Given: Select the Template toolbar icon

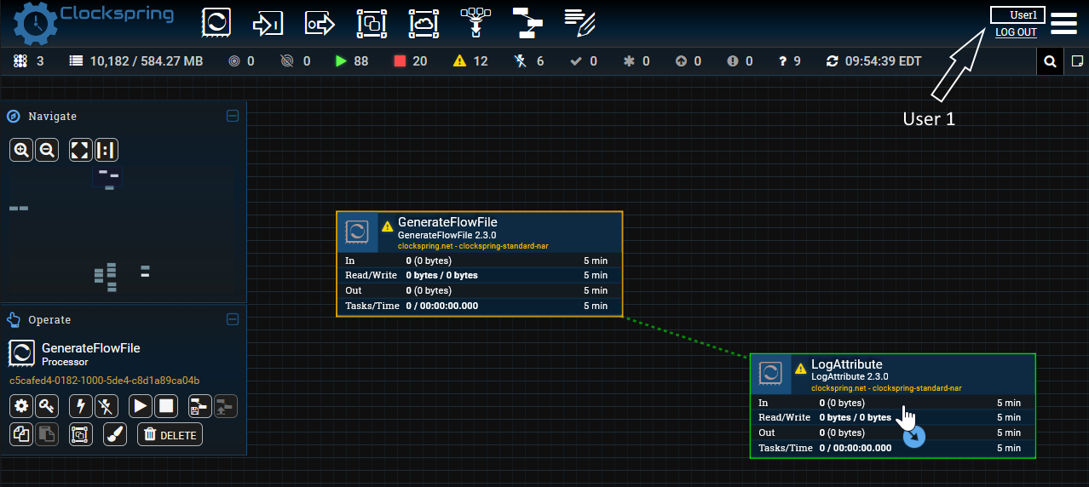Looking at the screenshot, I should [528, 24].
